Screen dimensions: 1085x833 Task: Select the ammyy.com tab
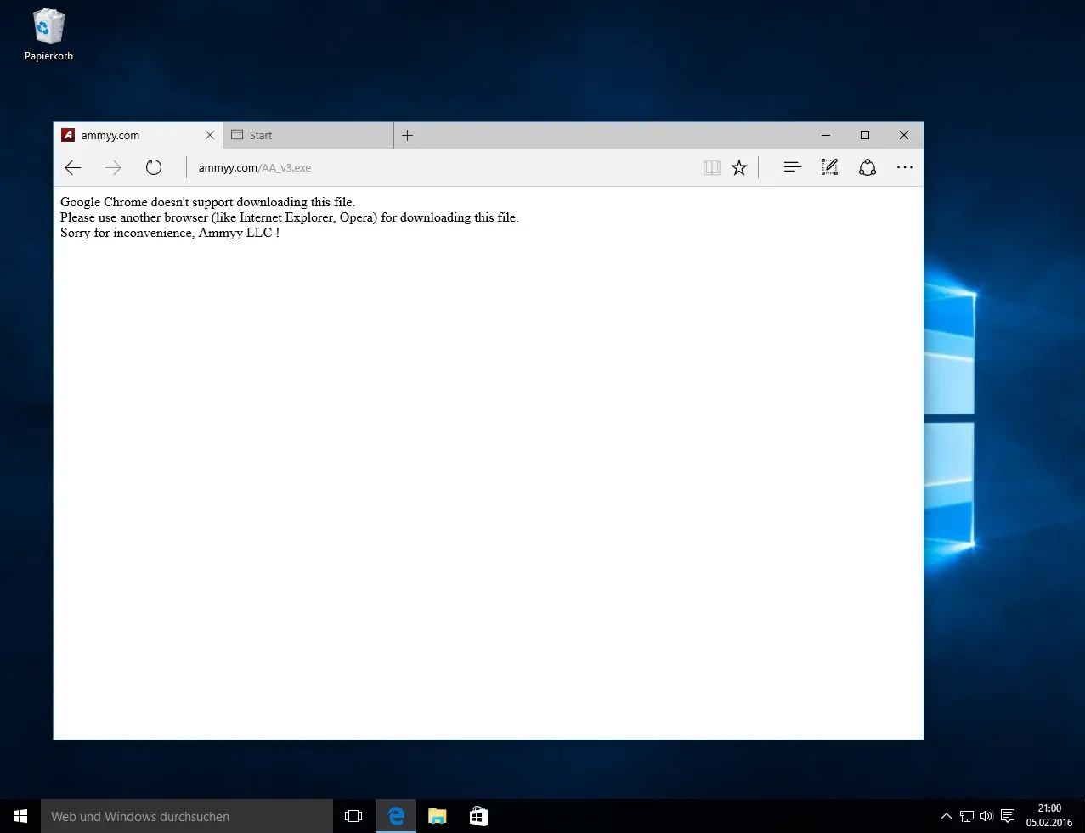click(x=127, y=136)
